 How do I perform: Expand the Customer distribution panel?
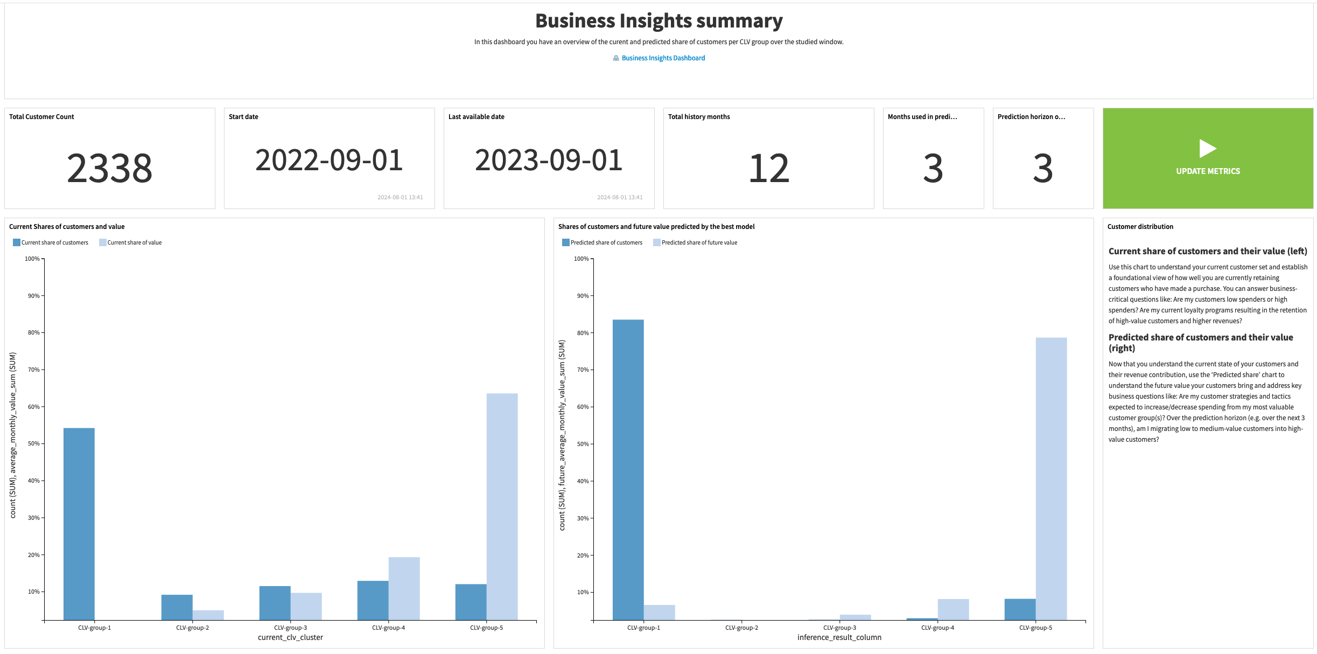(x=1139, y=227)
